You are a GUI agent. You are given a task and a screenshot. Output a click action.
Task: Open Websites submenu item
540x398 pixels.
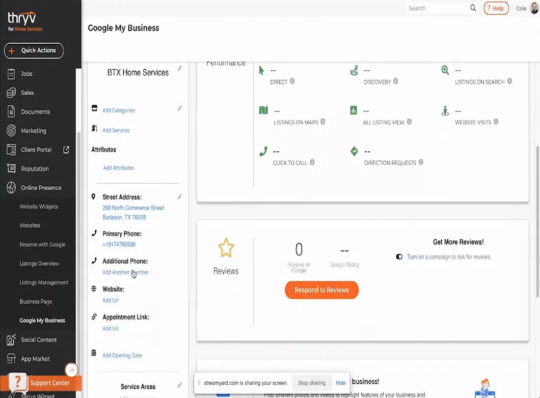(x=29, y=226)
